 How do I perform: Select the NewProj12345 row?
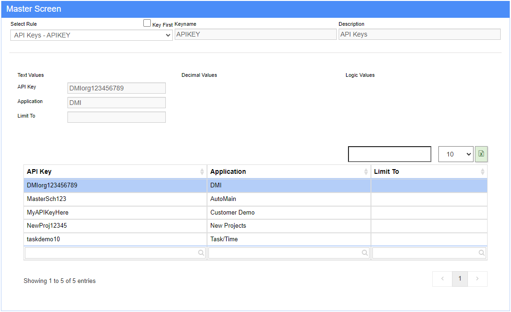(115, 226)
